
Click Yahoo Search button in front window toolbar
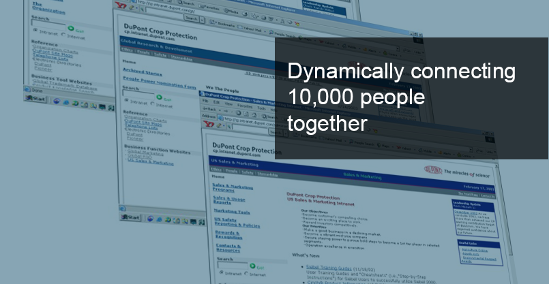point(276,133)
